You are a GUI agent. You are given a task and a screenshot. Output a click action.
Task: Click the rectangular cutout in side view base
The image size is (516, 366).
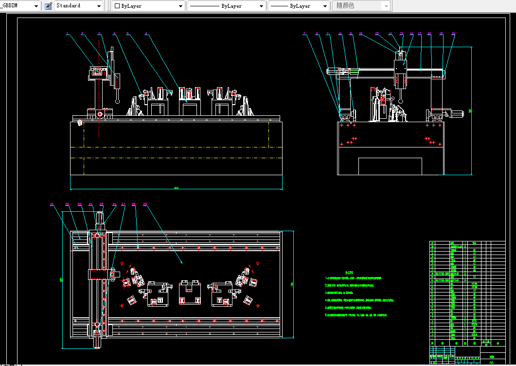point(390,165)
